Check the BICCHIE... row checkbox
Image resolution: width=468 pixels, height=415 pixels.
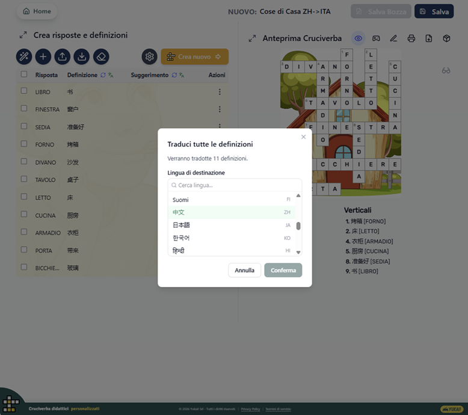pos(24,267)
